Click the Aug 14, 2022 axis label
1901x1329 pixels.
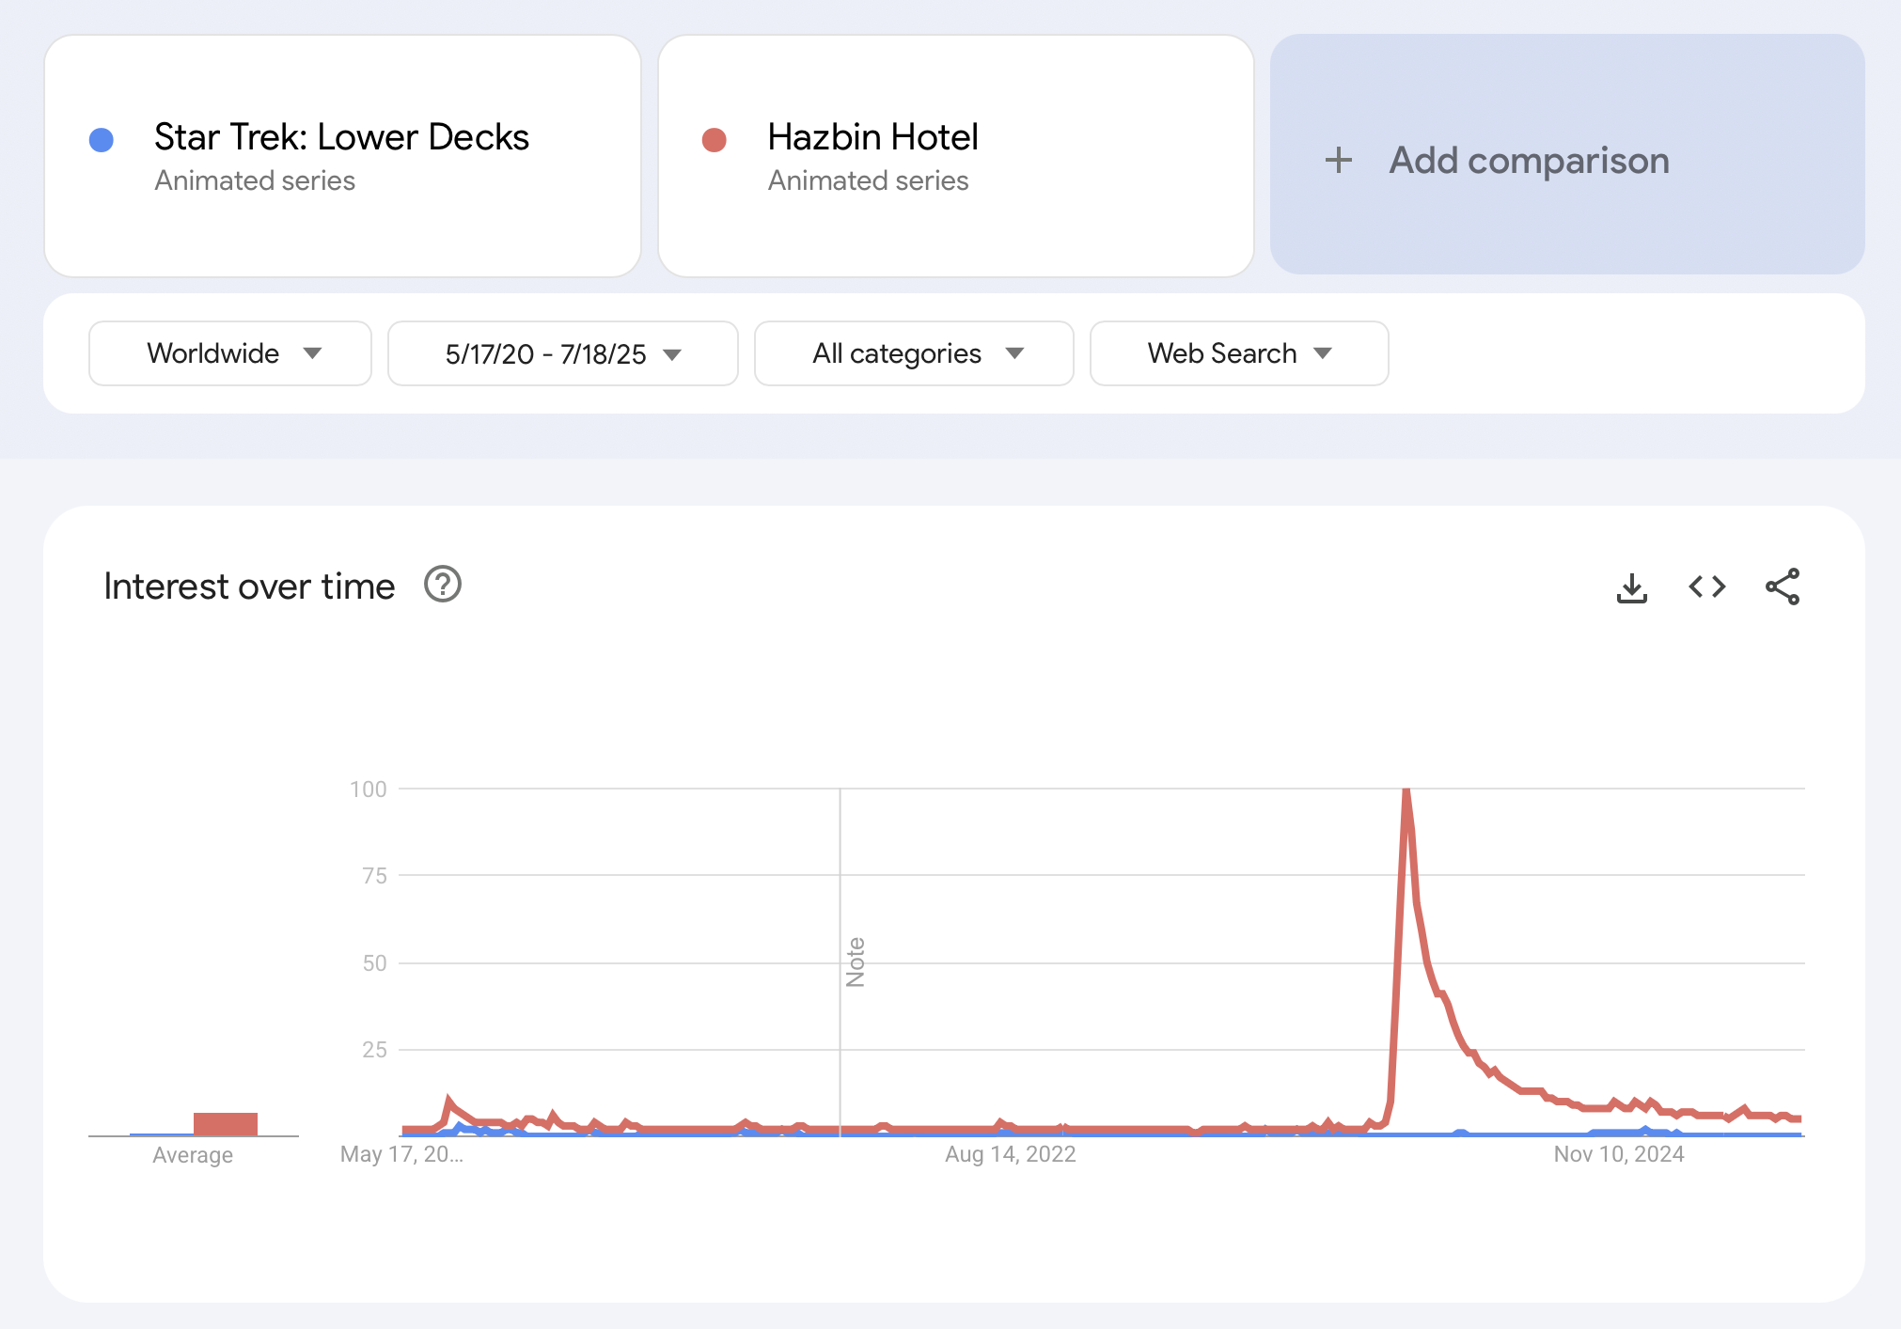click(x=1011, y=1154)
